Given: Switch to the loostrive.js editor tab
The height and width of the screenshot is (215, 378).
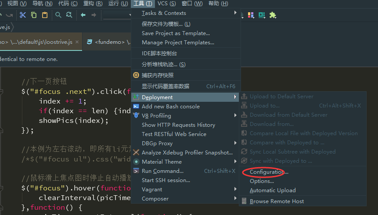Looking at the screenshot, I should pyautogui.click(x=40, y=42).
